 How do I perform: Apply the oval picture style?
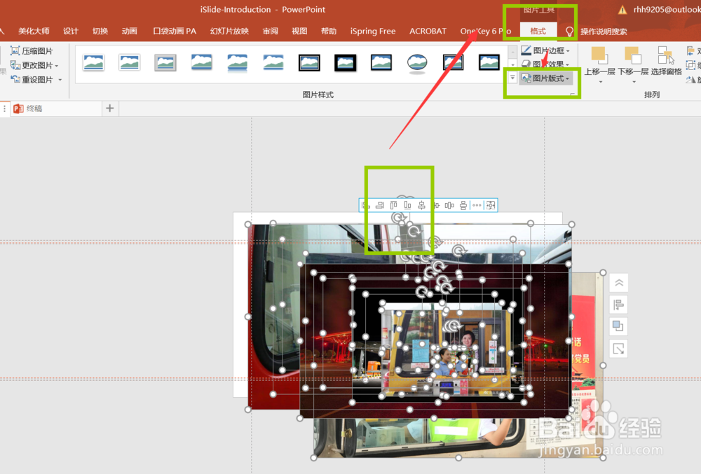pos(417,63)
